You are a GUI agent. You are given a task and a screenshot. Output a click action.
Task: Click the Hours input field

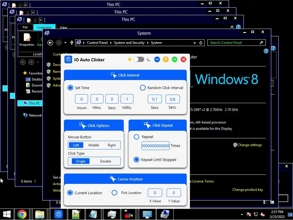(82, 99)
